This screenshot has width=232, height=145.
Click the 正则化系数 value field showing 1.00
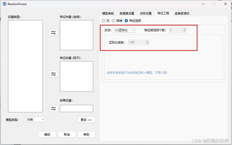[137, 42]
